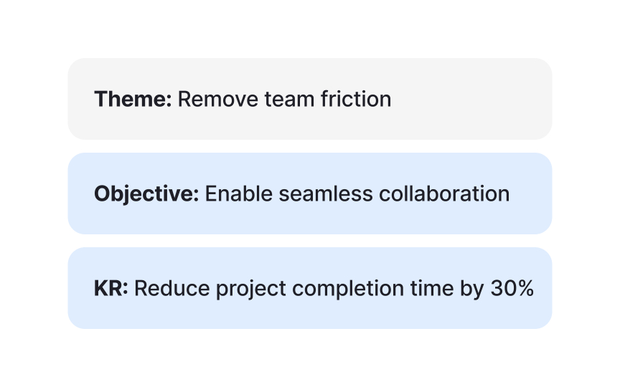620x387 pixels.
Task: Click empty right area of Theme card
Action: [x=481, y=99]
